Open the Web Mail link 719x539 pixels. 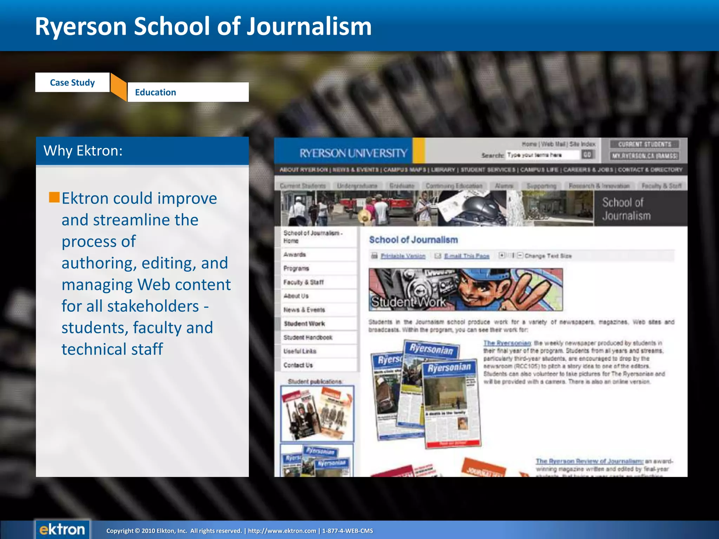click(x=554, y=144)
